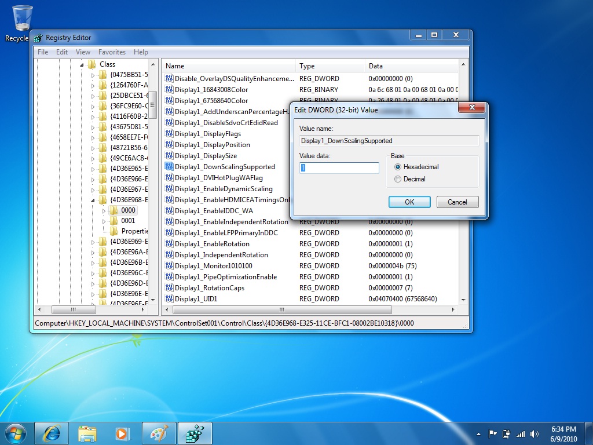Screen dimensions: 593x445
Task: Expand the {4D36E969-E key
Action: click(x=93, y=242)
